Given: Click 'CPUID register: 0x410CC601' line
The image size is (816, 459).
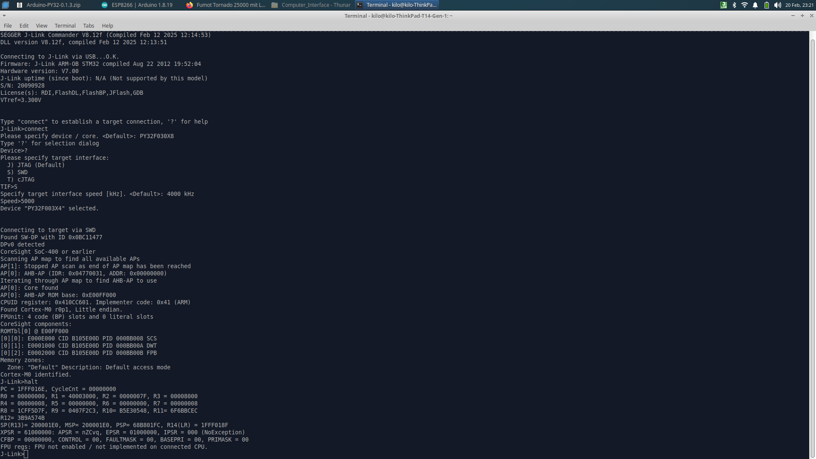Looking at the screenshot, I should [x=96, y=302].
